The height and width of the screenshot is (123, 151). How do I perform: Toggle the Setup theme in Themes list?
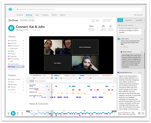tap(12, 51)
